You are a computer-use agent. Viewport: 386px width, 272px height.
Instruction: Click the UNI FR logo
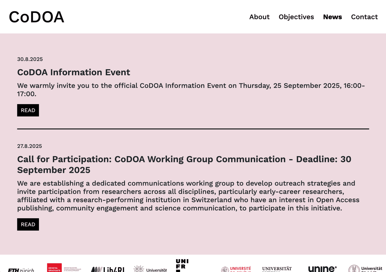coord(182,266)
